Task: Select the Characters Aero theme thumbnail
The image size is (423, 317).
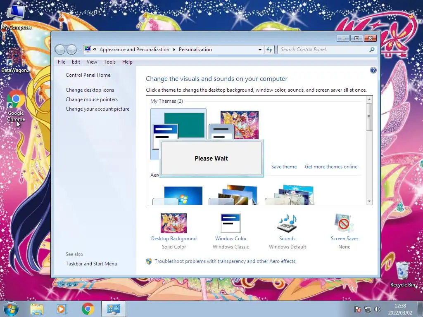Action: pyautogui.click(x=290, y=195)
